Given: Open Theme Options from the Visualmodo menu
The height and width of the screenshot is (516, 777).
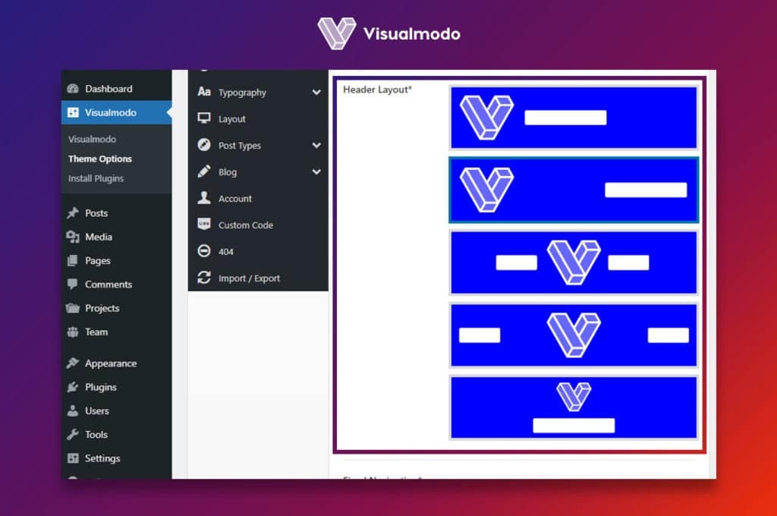Looking at the screenshot, I should click(x=100, y=159).
